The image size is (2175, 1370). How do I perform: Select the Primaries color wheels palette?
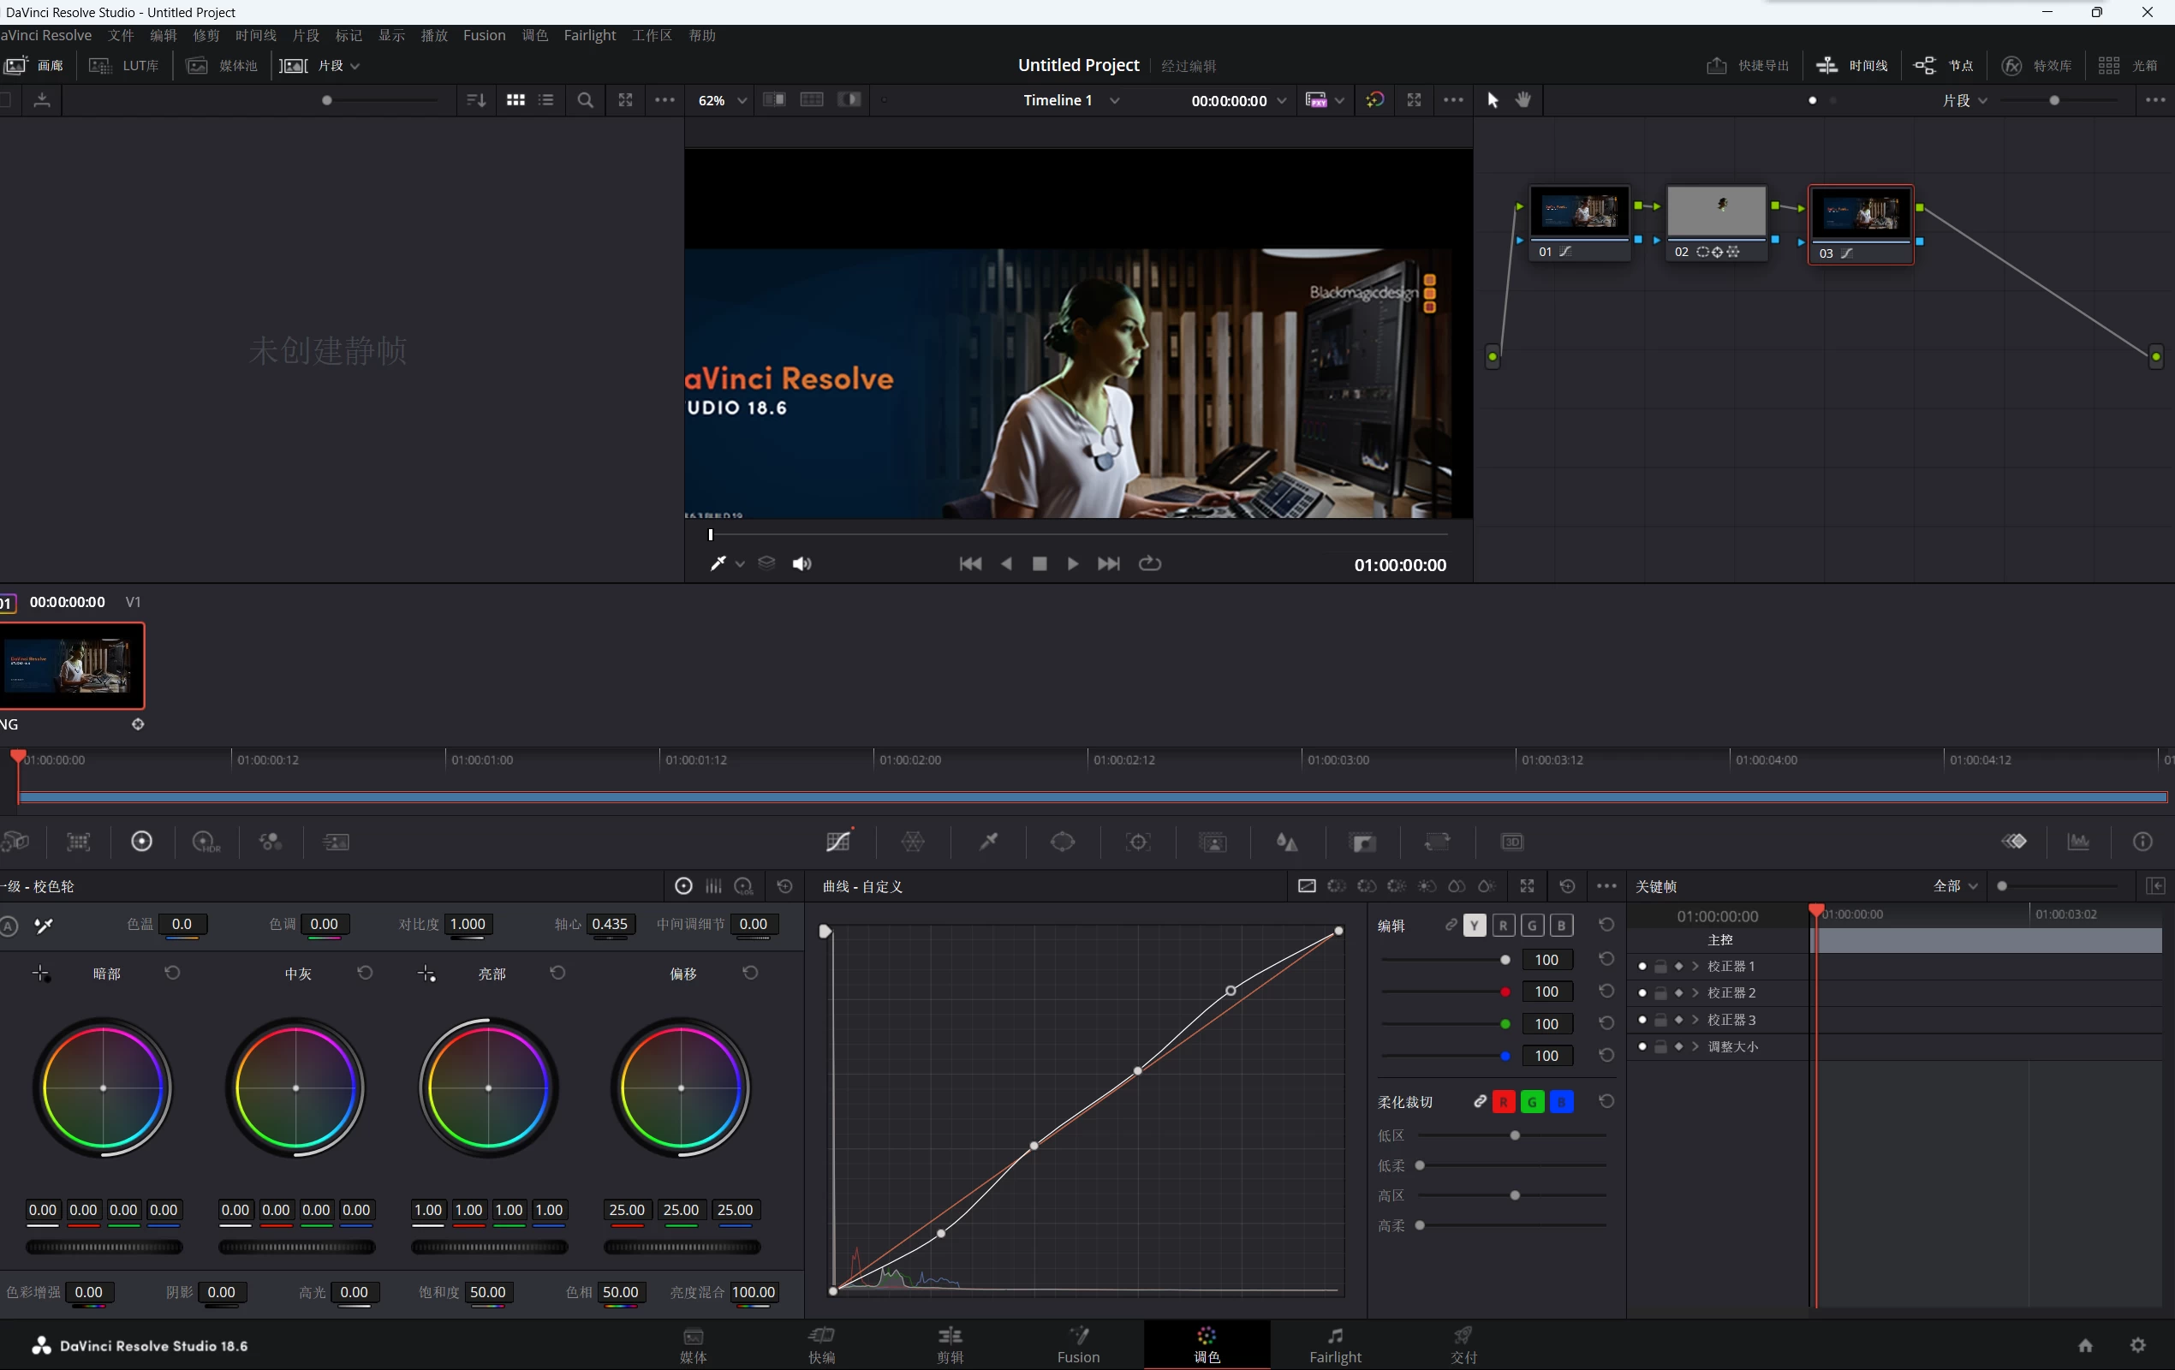pos(142,842)
